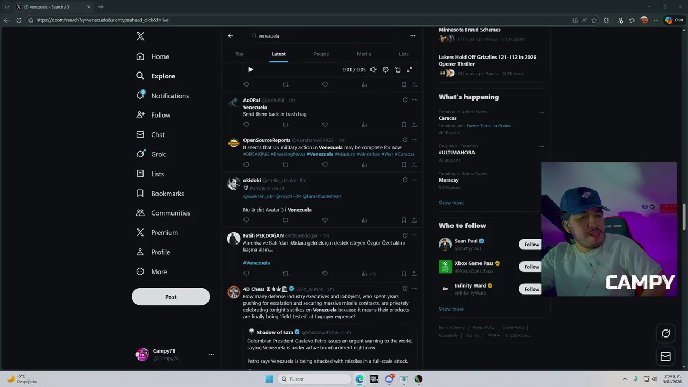View analytics of okidoki post
Image resolution: width=688 pixels, height=387 pixels.
pos(364,220)
